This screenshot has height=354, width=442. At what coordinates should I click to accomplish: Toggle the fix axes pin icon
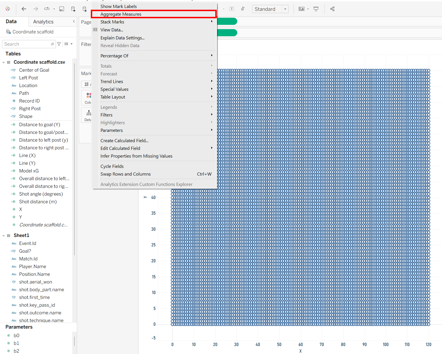[243, 9]
